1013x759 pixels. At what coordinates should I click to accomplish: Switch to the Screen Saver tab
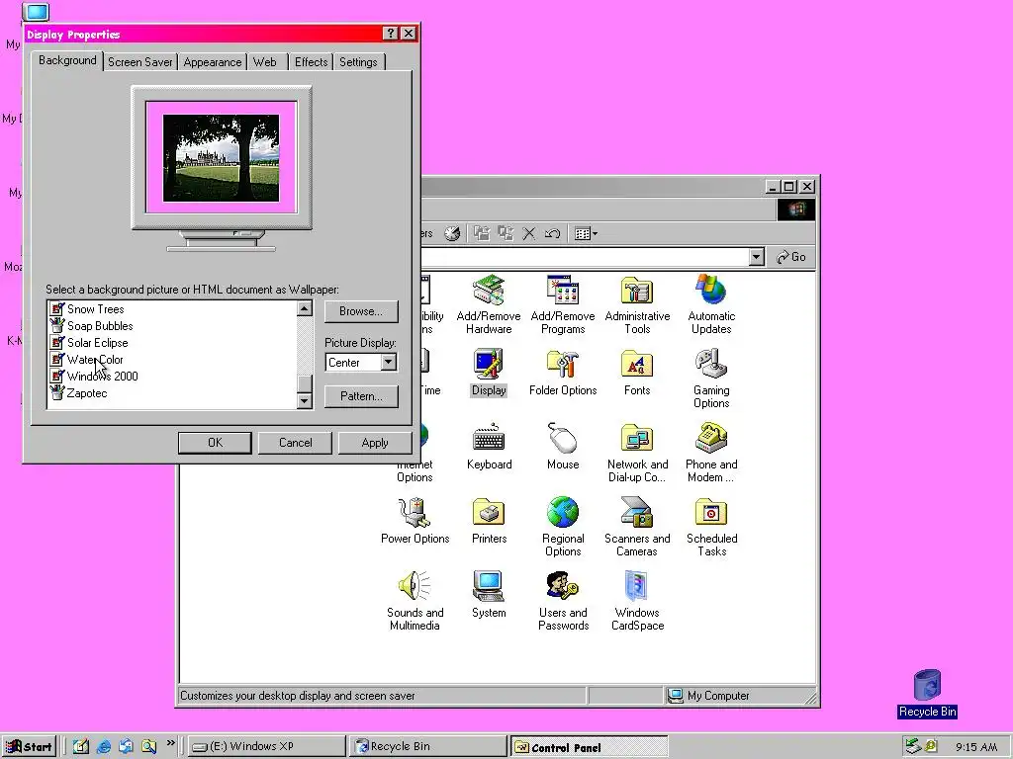click(140, 62)
